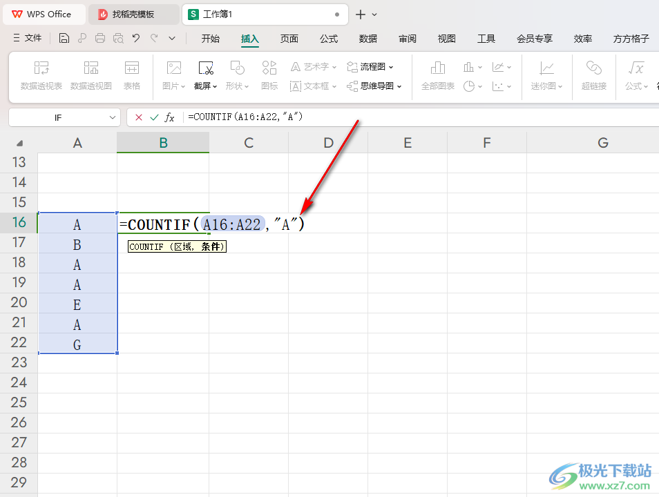Click the 全部图表 all charts button
Image resolution: width=659 pixels, height=497 pixels.
(x=438, y=76)
